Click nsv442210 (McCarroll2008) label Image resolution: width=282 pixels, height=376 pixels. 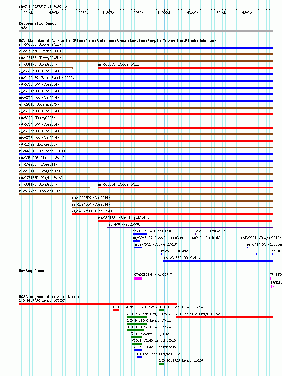tap(42, 151)
